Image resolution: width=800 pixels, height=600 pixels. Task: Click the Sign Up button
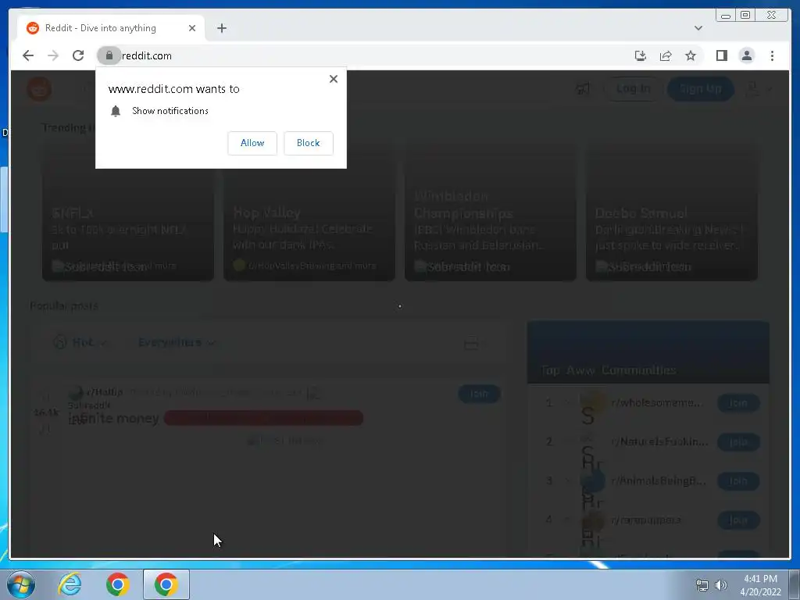pyautogui.click(x=701, y=89)
